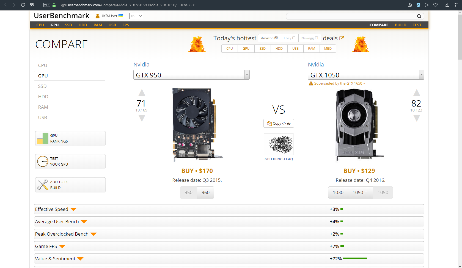The height and width of the screenshot is (268, 462).
Task: Click the Copy comparison button
Action: click(x=279, y=123)
